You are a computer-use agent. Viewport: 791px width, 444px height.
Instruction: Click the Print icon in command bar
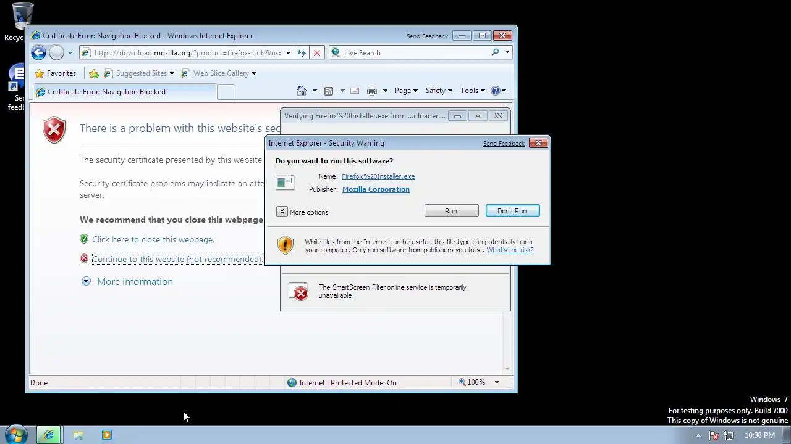tap(372, 91)
